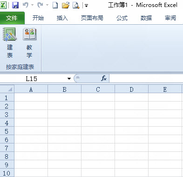Switch to the 插入 tab
183x177 pixels.
coord(62,18)
